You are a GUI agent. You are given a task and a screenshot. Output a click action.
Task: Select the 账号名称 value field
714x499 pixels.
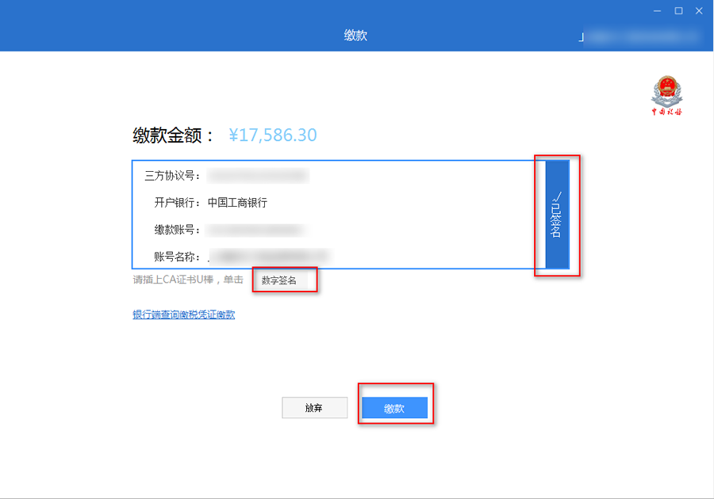click(x=268, y=256)
